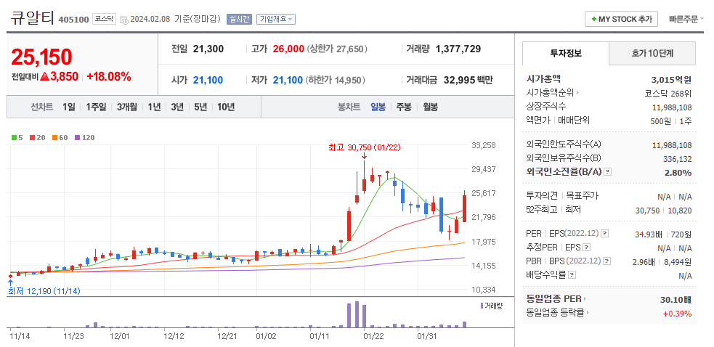Click the company name 큐알티
This screenshot has height=347, width=714.
pos(33,18)
